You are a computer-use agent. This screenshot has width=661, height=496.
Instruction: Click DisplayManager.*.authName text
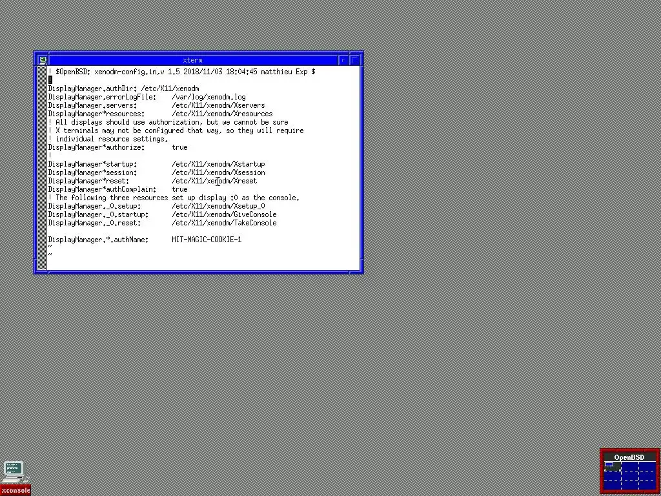pos(98,240)
